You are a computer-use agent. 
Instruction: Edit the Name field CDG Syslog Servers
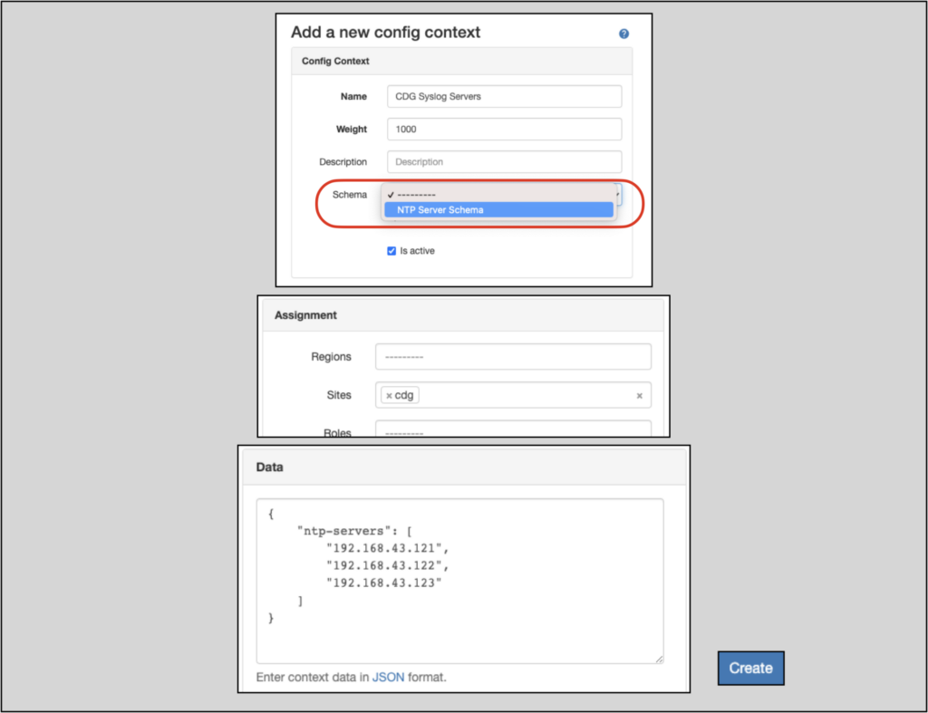504,96
